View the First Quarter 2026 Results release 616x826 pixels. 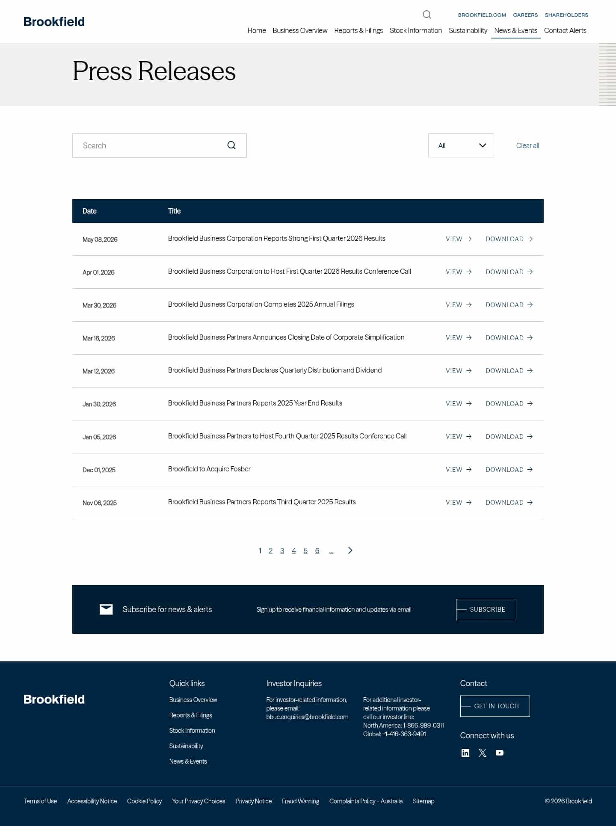click(x=459, y=239)
